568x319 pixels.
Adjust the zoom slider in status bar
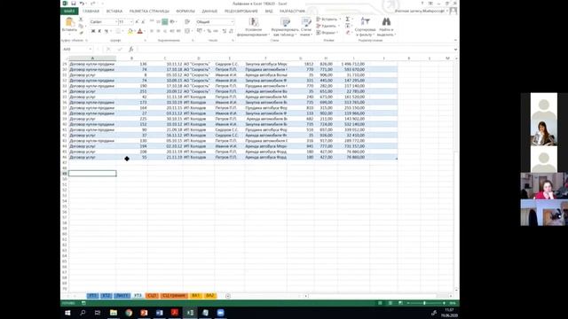(x=424, y=303)
